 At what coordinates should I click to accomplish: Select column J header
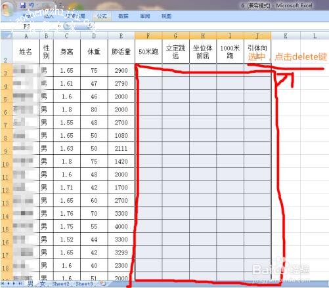[257, 35]
